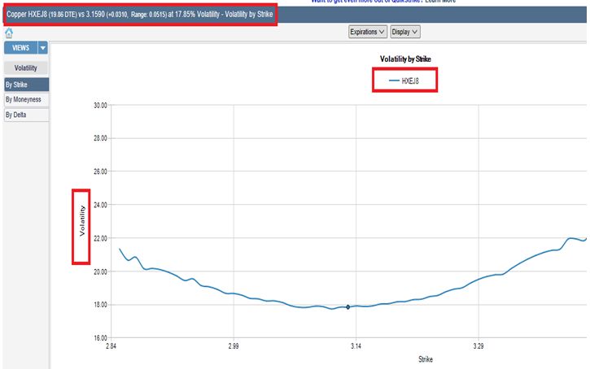This screenshot has width=590, height=369.
Task: Select the x-axis label 3.29
Action: (x=479, y=345)
